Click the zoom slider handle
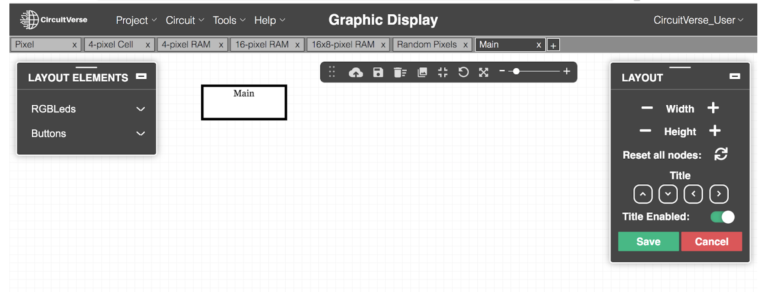 pos(516,72)
